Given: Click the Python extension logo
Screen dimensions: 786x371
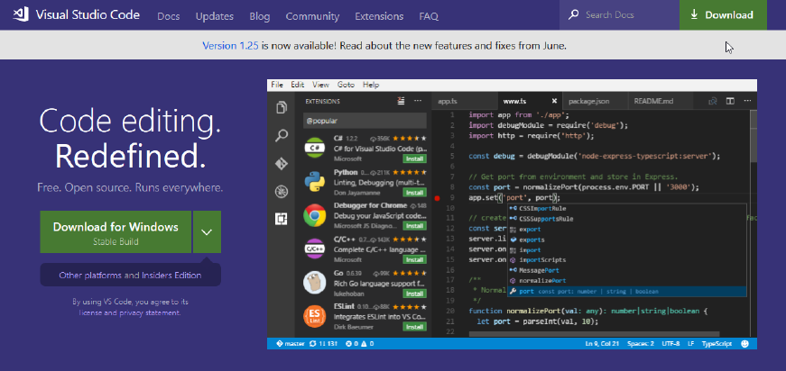Looking at the screenshot, I should click(x=315, y=181).
